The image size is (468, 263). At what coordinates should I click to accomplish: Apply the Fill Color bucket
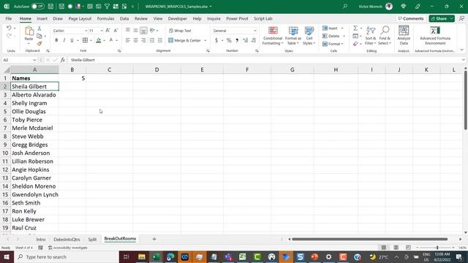99,40
